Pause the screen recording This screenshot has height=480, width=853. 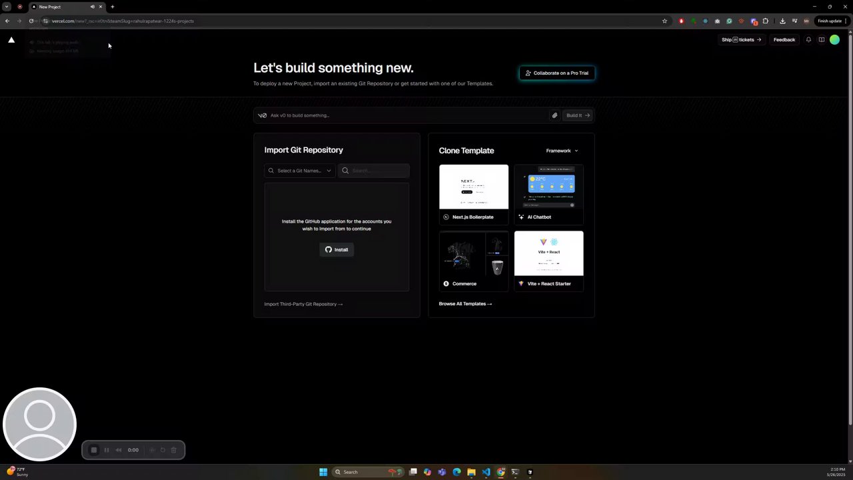point(107,450)
